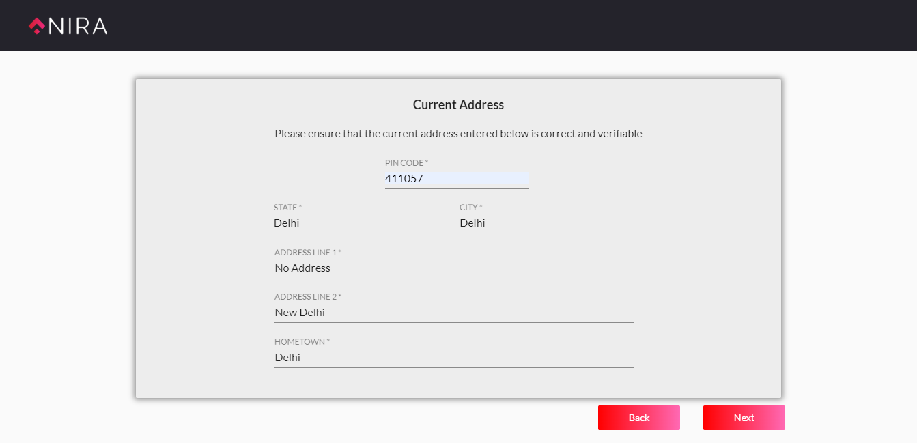
Task: Edit the Address Line 1 field
Action: click(x=454, y=268)
